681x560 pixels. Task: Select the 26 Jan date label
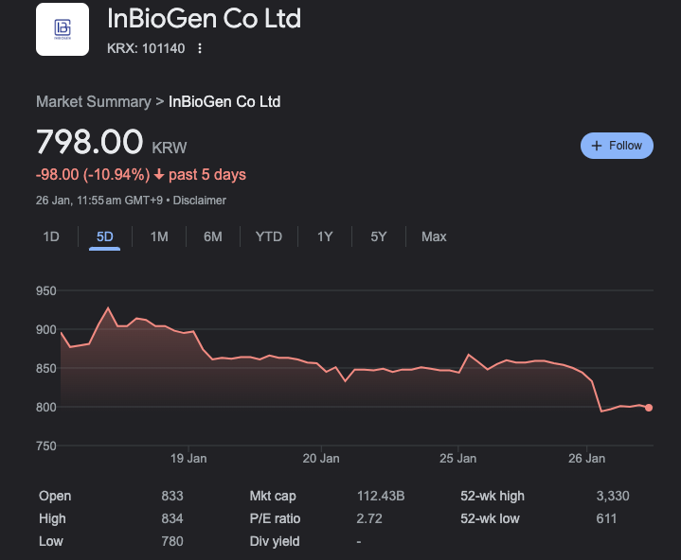pos(586,459)
